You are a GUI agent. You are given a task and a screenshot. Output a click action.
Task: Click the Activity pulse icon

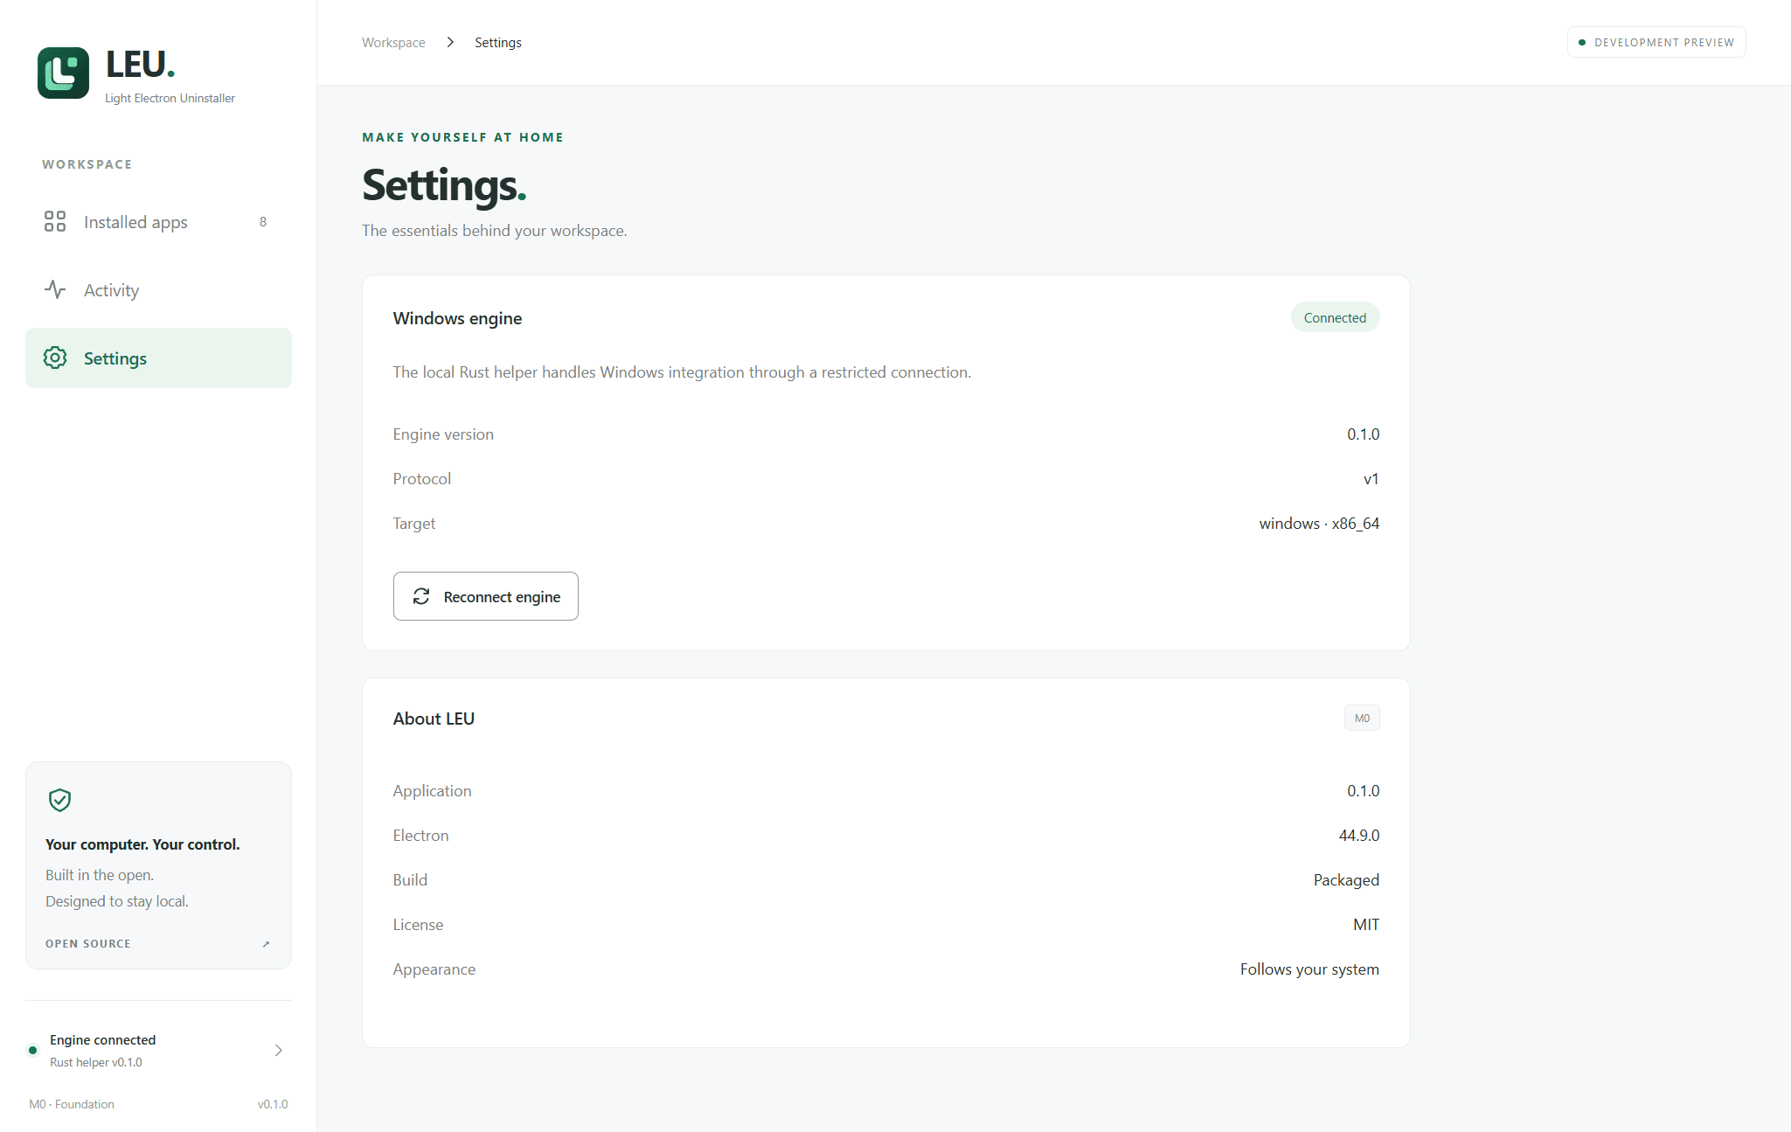tap(55, 289)
